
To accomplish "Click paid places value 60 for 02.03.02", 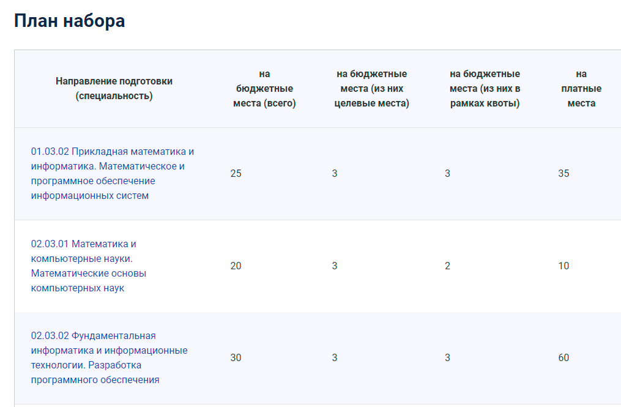I will pos(563,358).
